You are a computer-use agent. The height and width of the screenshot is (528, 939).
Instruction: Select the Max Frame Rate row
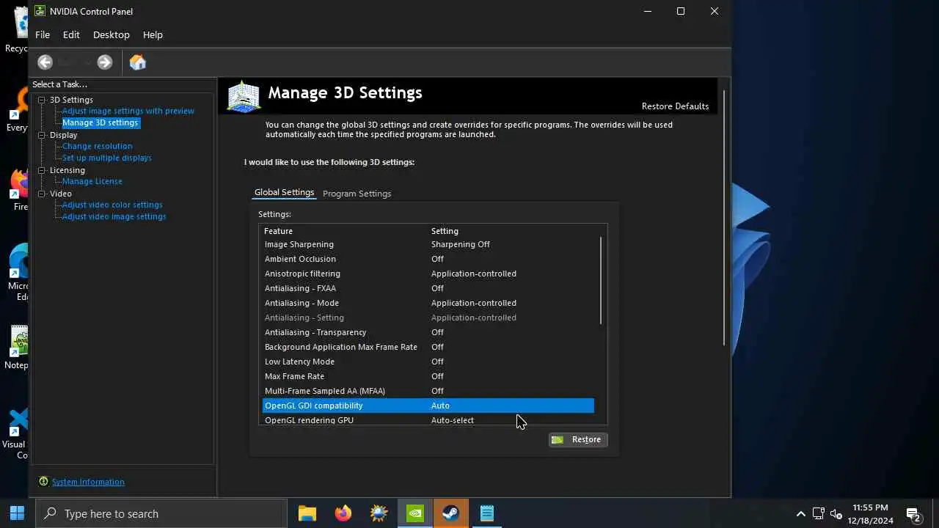pos(428,376)
